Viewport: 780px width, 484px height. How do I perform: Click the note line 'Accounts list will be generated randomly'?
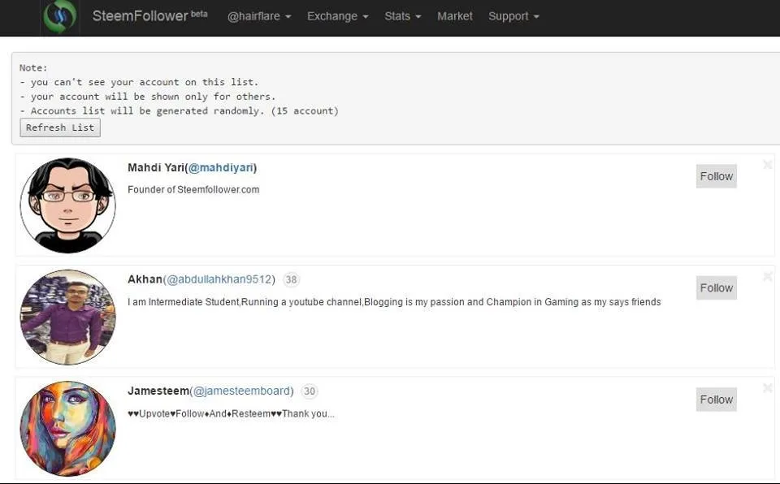(179, 111)
